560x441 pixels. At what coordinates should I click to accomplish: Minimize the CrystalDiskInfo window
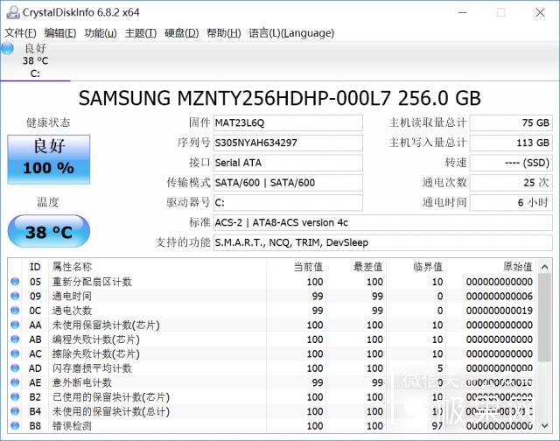click(463, 12)
